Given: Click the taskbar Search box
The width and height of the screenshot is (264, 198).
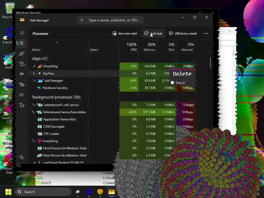Looking at the screenshot, I should 43,192.
